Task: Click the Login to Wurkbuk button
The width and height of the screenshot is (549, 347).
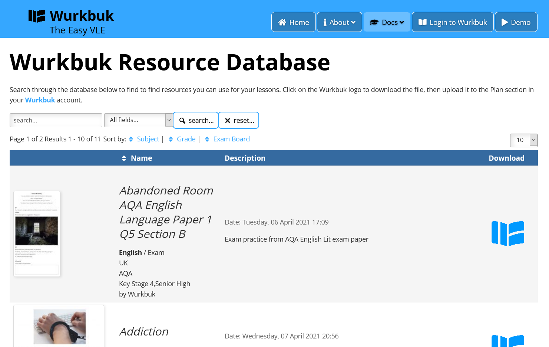Action: 452,22
